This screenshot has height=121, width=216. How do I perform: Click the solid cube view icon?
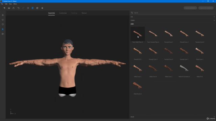pos(37,8)
